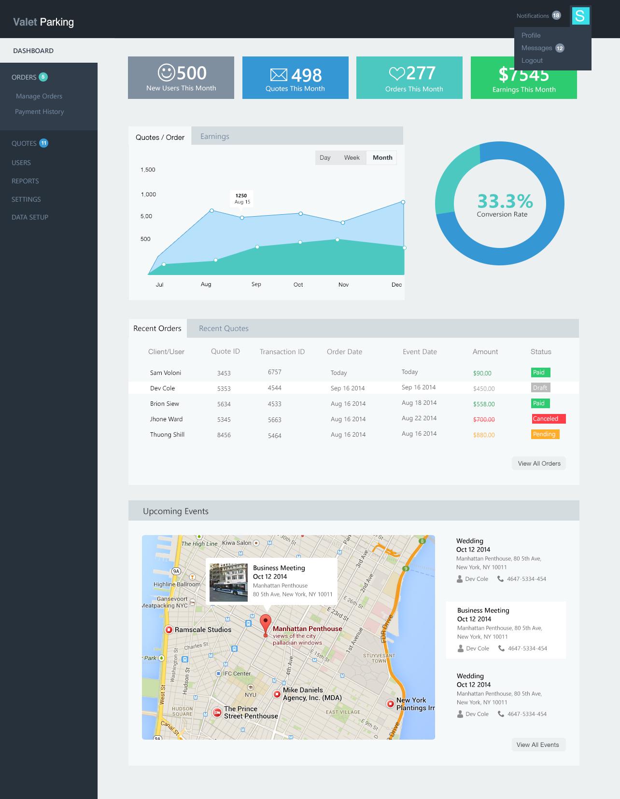Click the phone icon in first Wedding event
620x799 pixels.
click(501, 579)
